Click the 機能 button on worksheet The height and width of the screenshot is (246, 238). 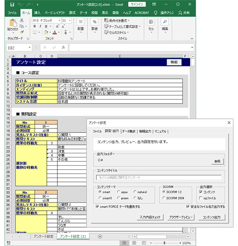[x=174, y=62]
